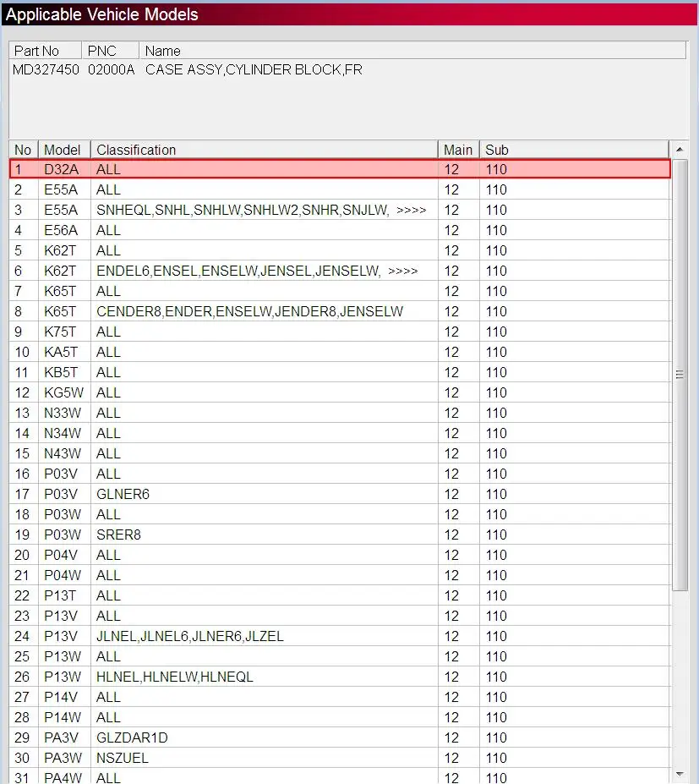The width and height of the screenshot is (699, 784).
Task: Select model KG5W row
Action: pyautogui.click(x=340, y=393)
